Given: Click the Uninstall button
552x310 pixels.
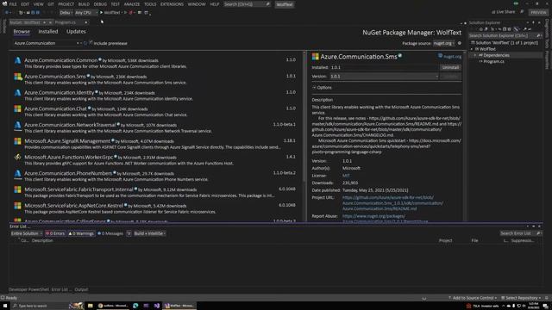Looking at the screenshot, I should pos(450,67).
